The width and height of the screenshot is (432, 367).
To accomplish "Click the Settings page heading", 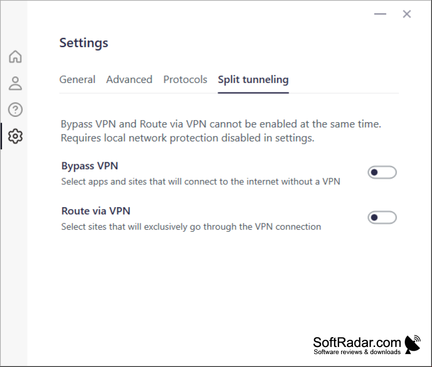I will [84, 43].
